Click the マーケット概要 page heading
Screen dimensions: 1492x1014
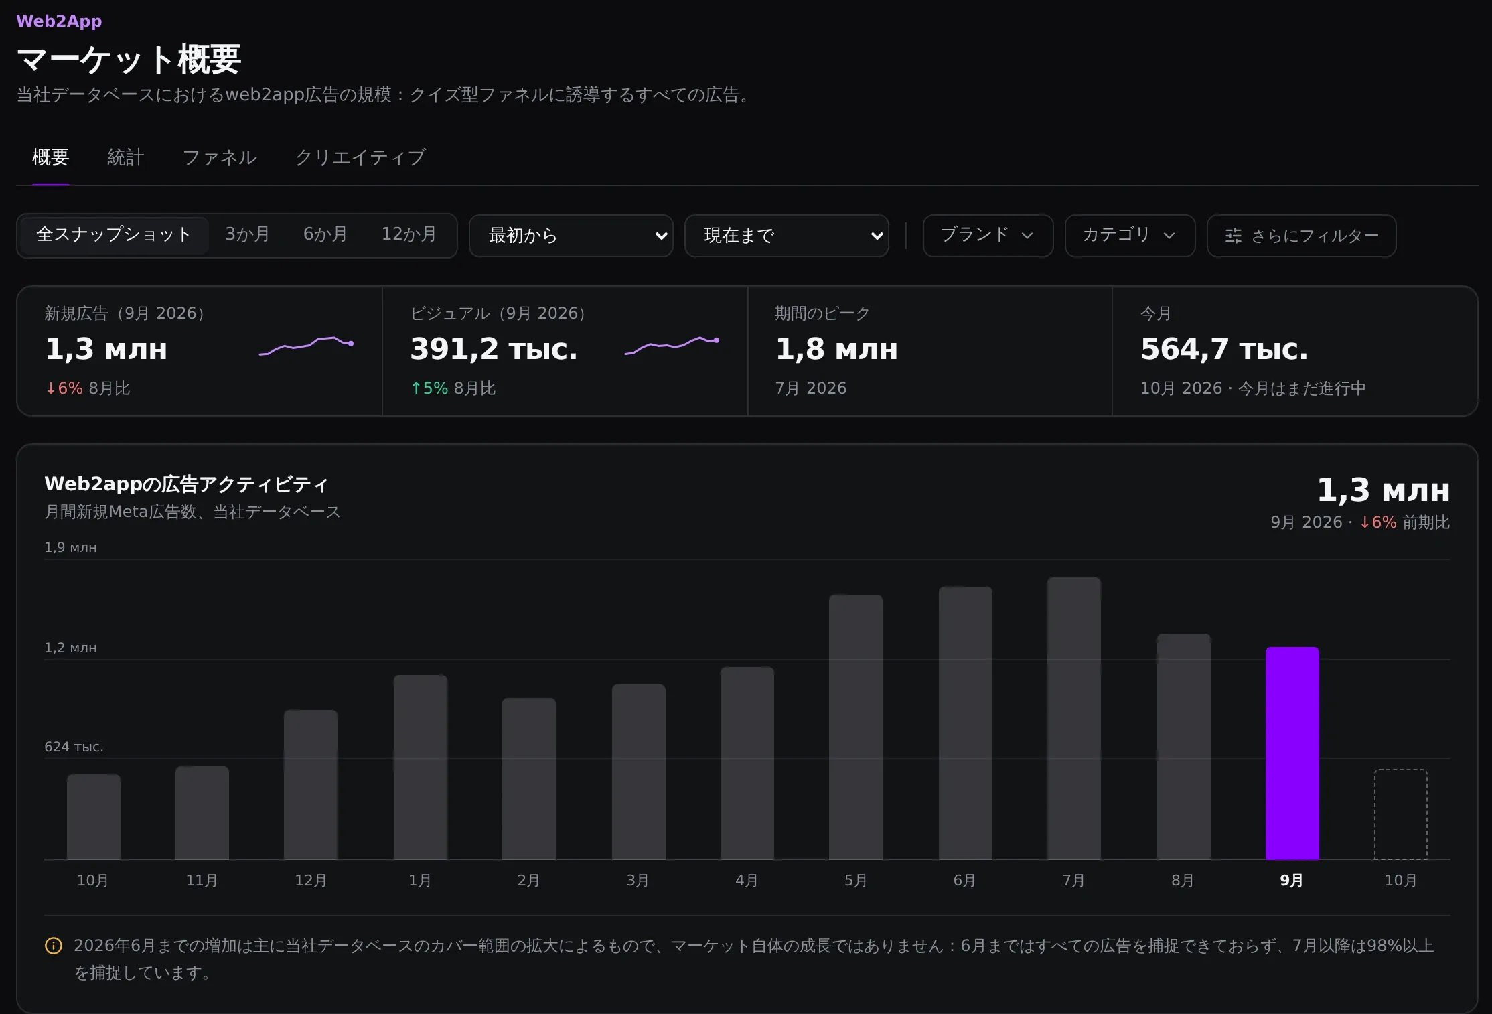pyautogui.click(x=129, y=60)
